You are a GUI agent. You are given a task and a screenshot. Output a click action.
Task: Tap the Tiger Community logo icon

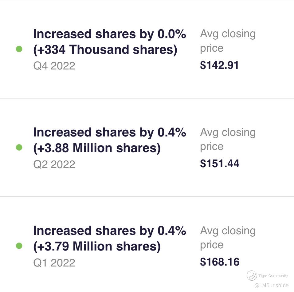pyautogui.click(x=252, y=275)
